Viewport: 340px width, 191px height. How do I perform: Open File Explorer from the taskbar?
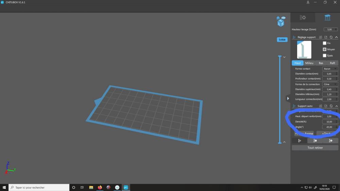tap(91, 188)
